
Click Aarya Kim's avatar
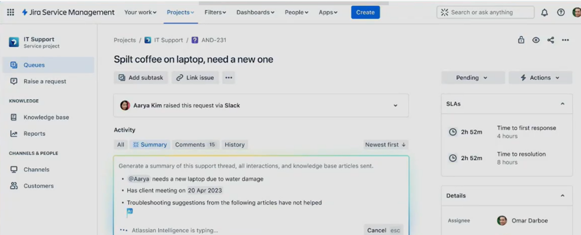(125, 105)
